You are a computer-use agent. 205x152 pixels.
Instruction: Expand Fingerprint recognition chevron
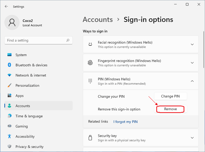[192, 63]
